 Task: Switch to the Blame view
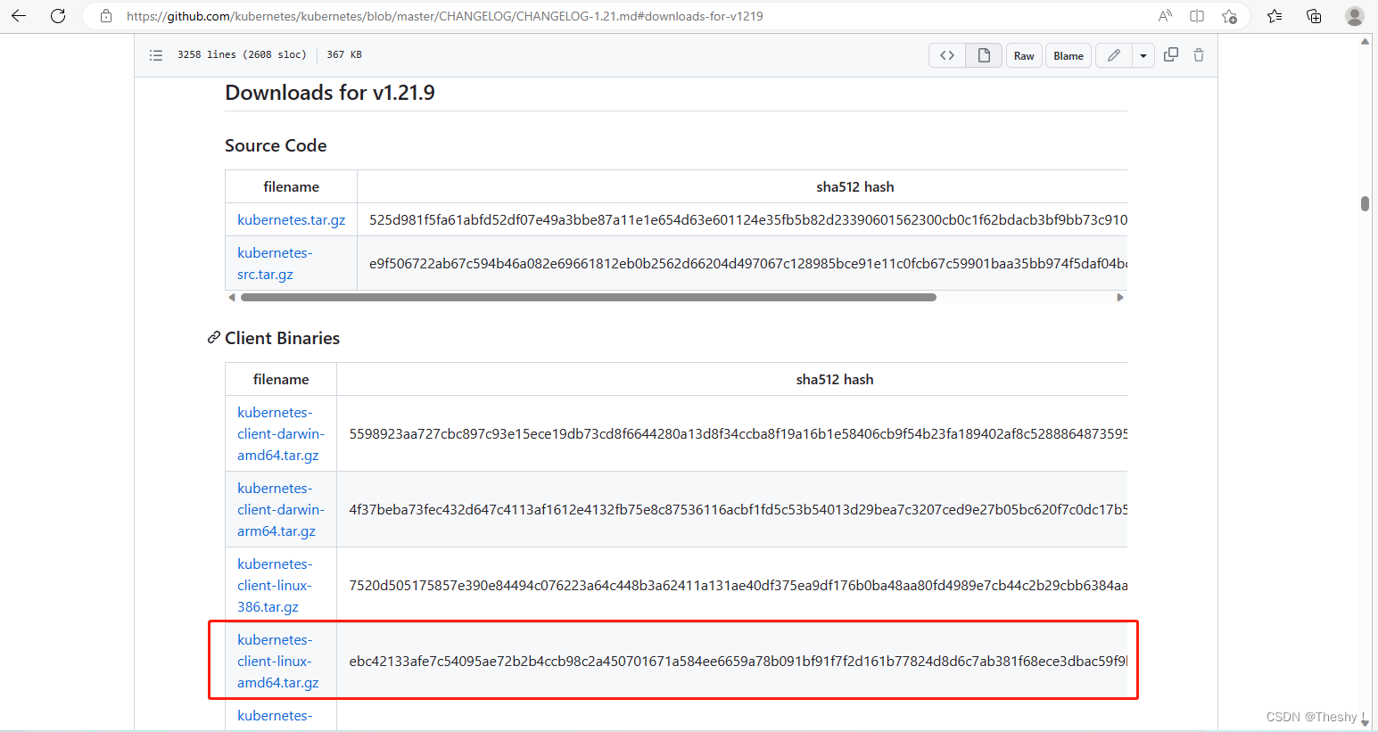pos(1068,54)
